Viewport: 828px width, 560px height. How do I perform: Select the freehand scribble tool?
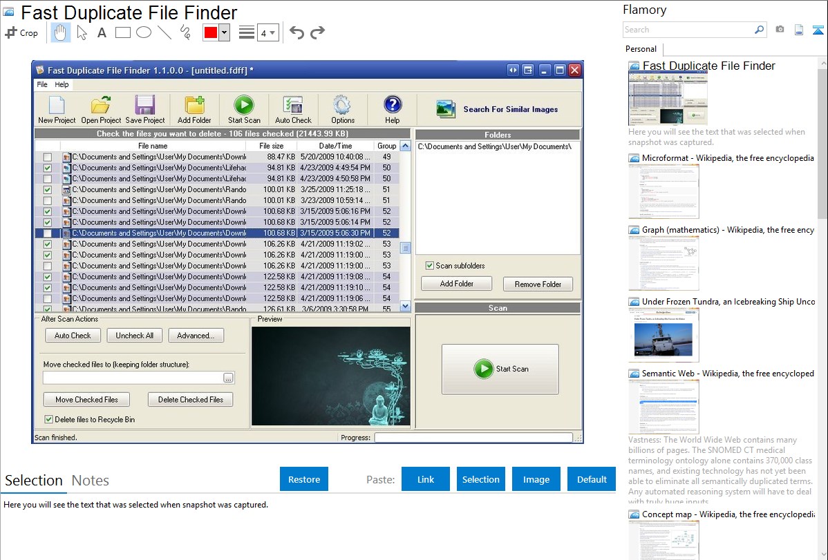[185, 32]
